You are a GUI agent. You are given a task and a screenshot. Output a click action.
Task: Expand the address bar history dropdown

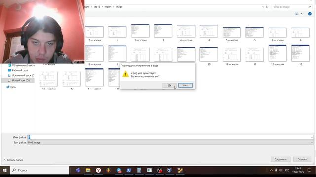[x=263, y=7]
